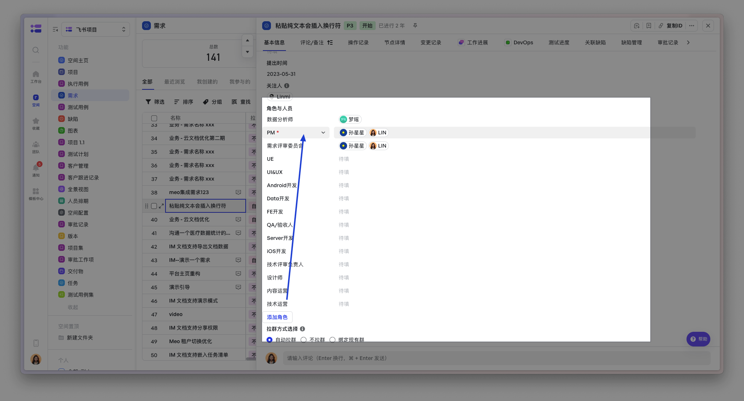Open the 模板中心 grid icon
The image size is (744, 401).
tap(36, 194)
